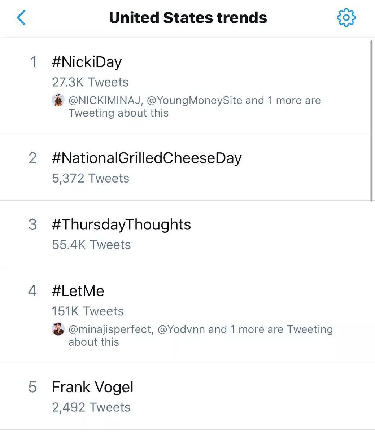This screenshot has height=433, width=375.
Task: Open the #NationalGrilledCheeseDay hashtag
Action: click(147, 158)
